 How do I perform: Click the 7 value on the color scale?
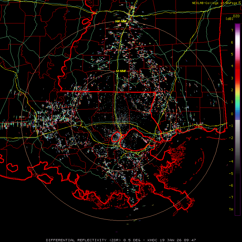pos(232,30)
